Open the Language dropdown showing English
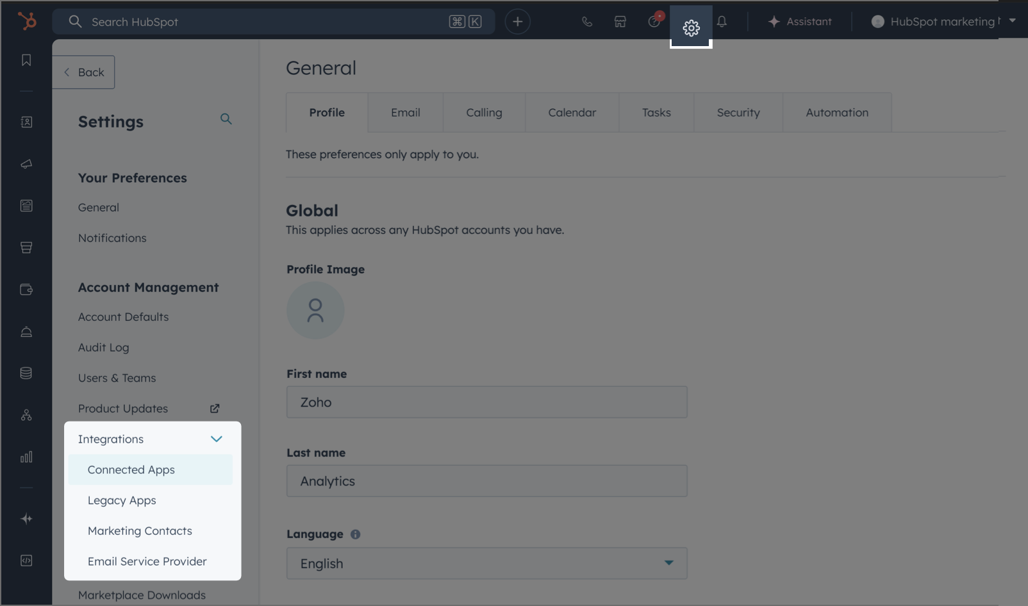 coord(487,564)
